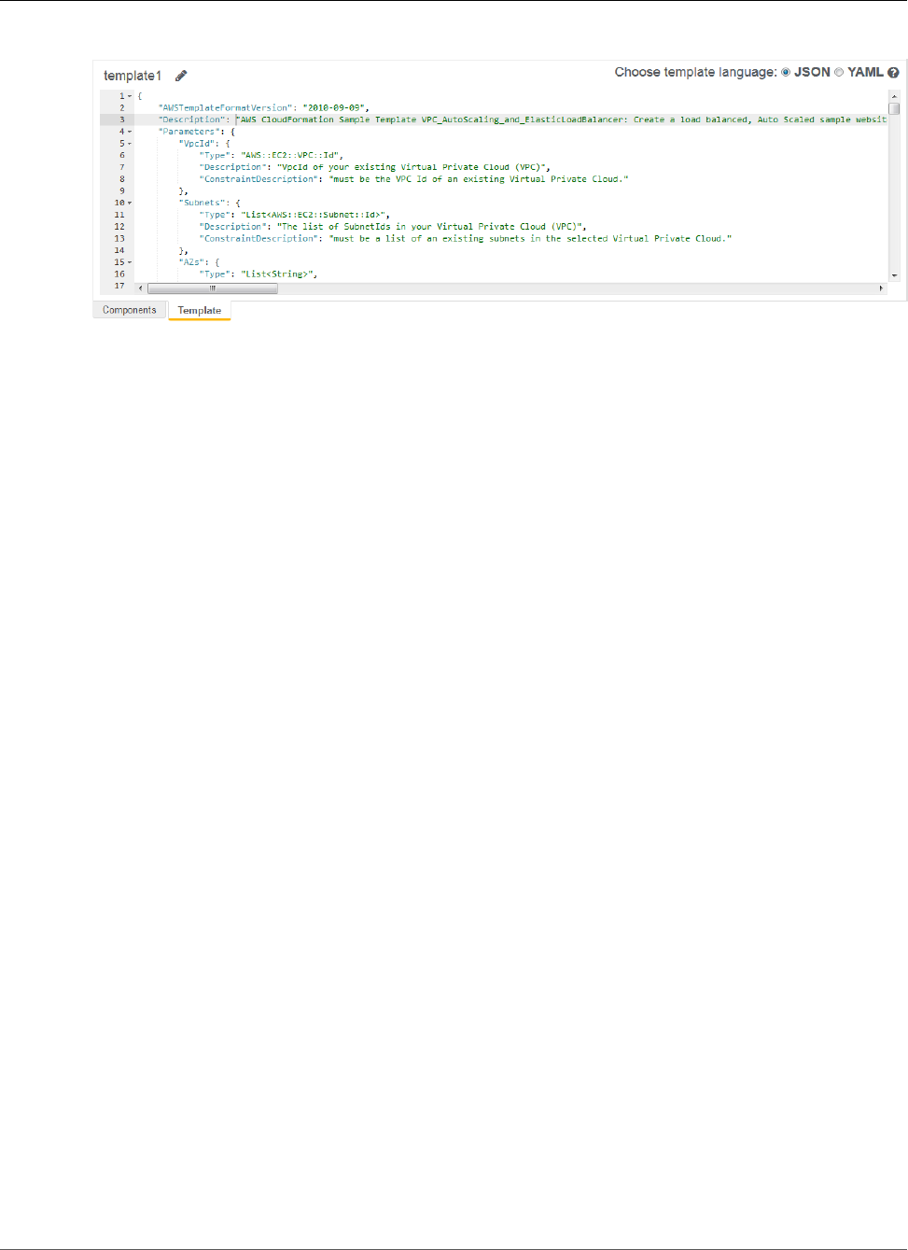Click the vertical scrollbar up arrow
The image size is (908, 1250).
[x=894, y=96]
